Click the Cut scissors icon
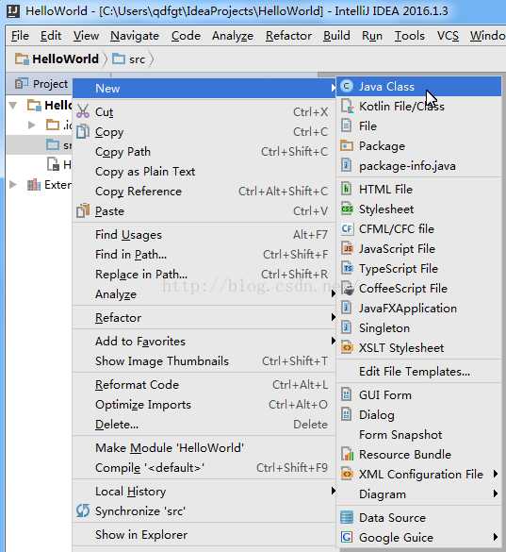This screenshot has width=506, height=552. [x=83, y=112]
